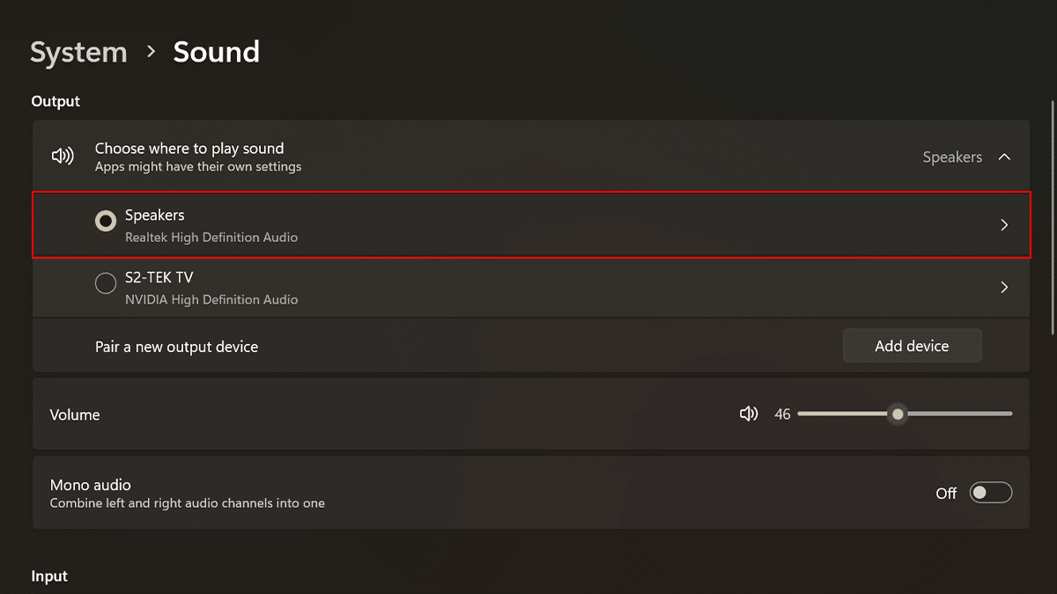
Task: Open S2-TEK TV properties via its chevron
Action: (1004, 288)
